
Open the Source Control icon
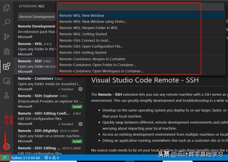point(6,37)
